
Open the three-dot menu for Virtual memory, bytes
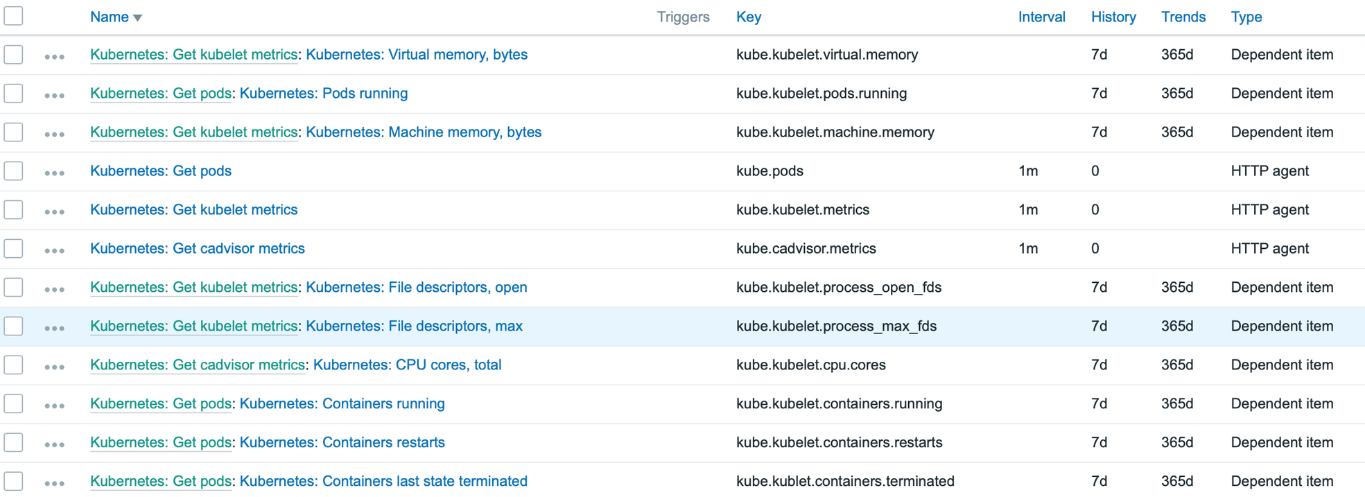click(54, 57)
